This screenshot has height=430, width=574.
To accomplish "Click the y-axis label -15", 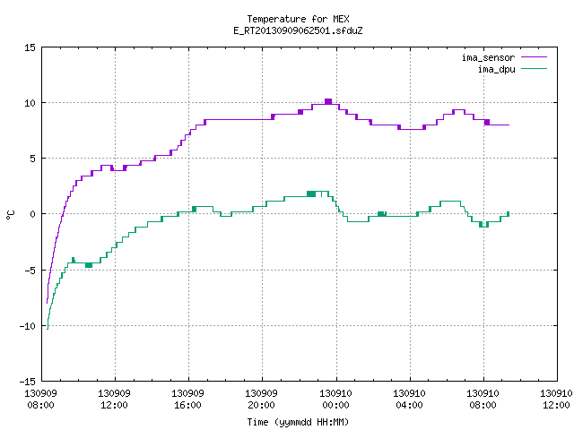I will click(x=28, y=382).
